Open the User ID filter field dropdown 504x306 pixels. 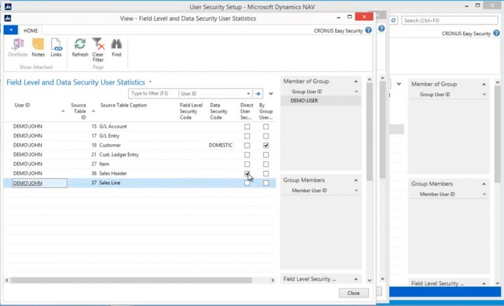(247, 94)
